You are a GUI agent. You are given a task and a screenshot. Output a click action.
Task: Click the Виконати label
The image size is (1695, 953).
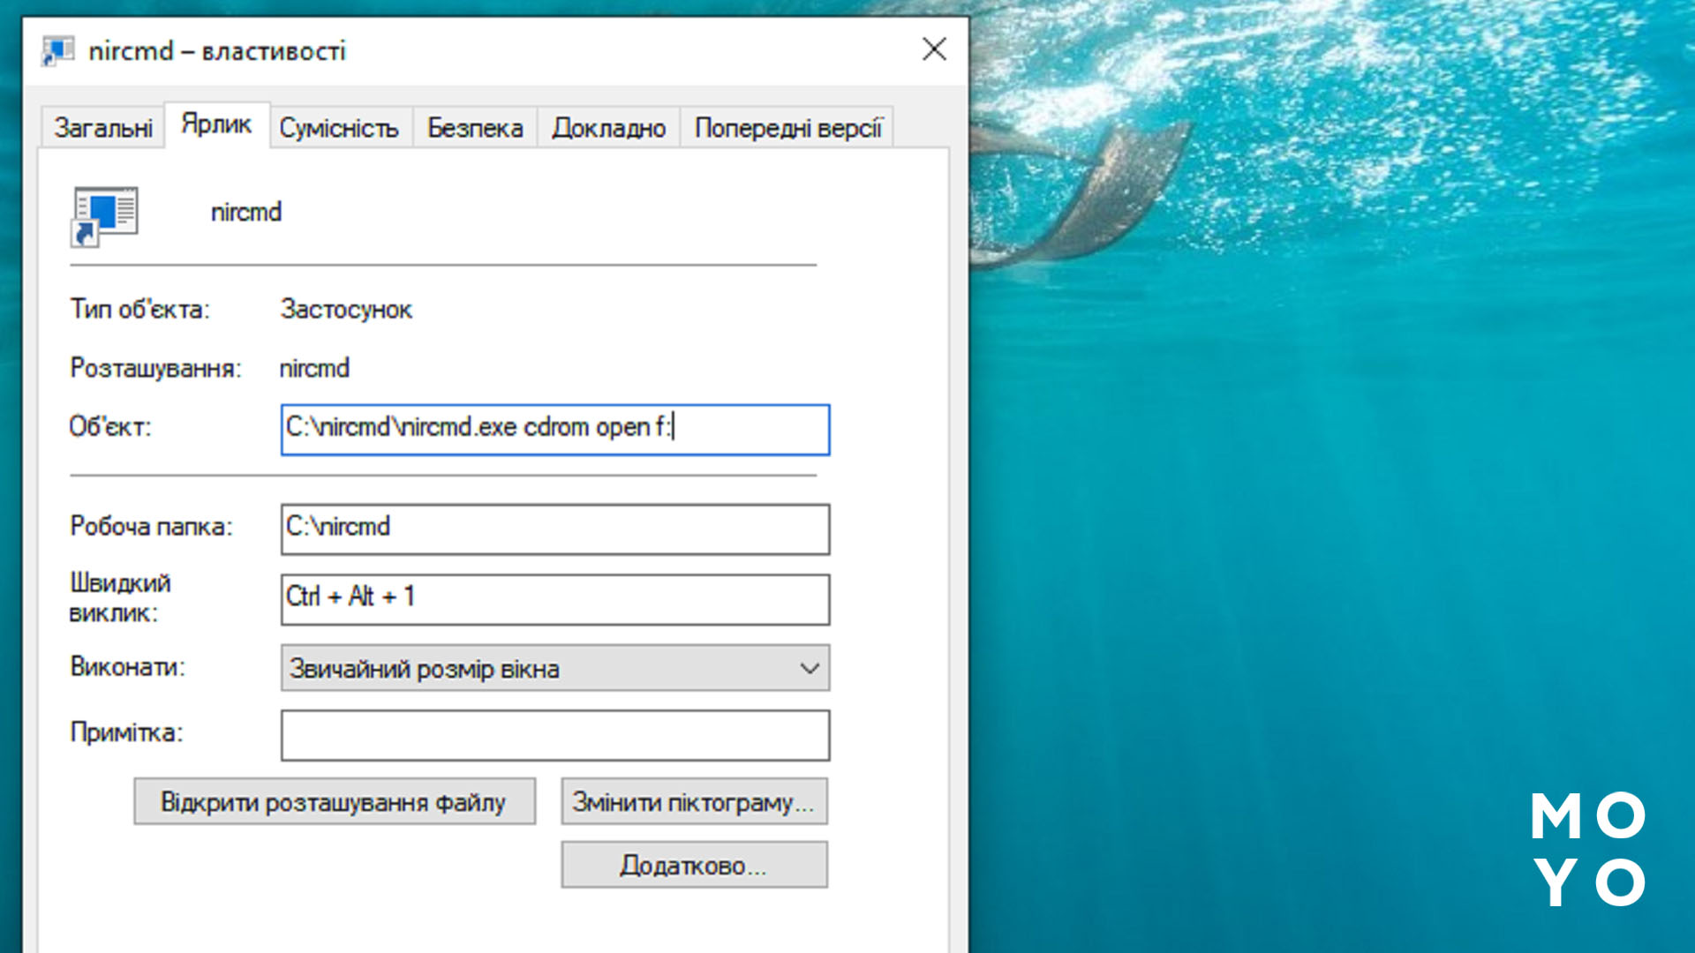point(127,666)
